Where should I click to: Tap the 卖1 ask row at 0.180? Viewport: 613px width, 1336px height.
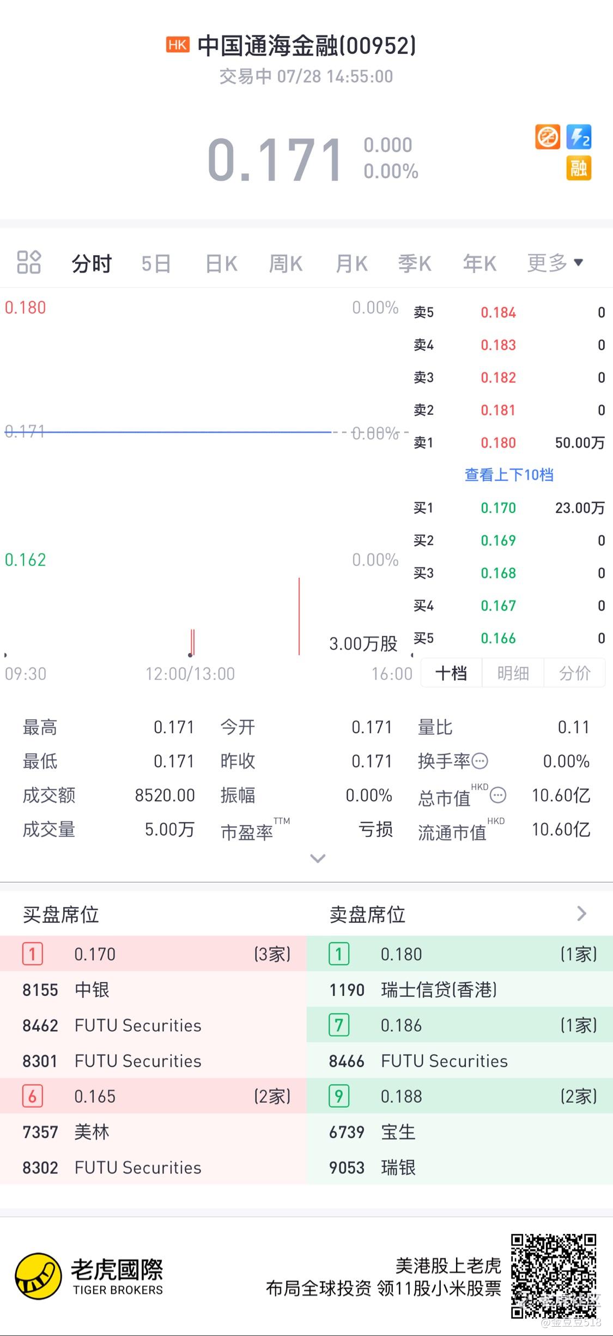coord(509,443)
